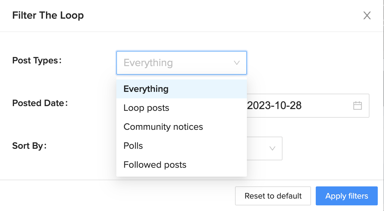Open the Post Types dropdown showing Everything
This screenshot has width=384, height=211.
pyautogui.click(x=181, y=63)
